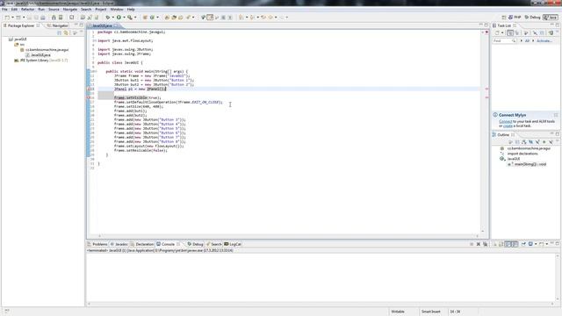Click the error marker beside line 14
The height and width of the screenshot is (316, 562).
pos(89,89)
